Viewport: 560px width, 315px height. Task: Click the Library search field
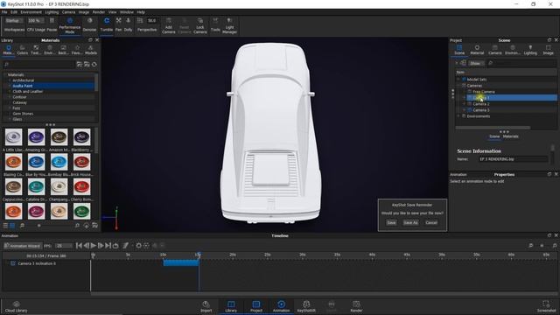point(38,64)
